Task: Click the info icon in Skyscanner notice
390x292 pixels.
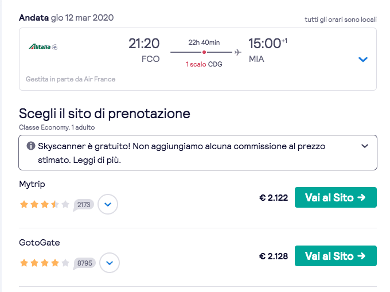Action: click(31, 146)
